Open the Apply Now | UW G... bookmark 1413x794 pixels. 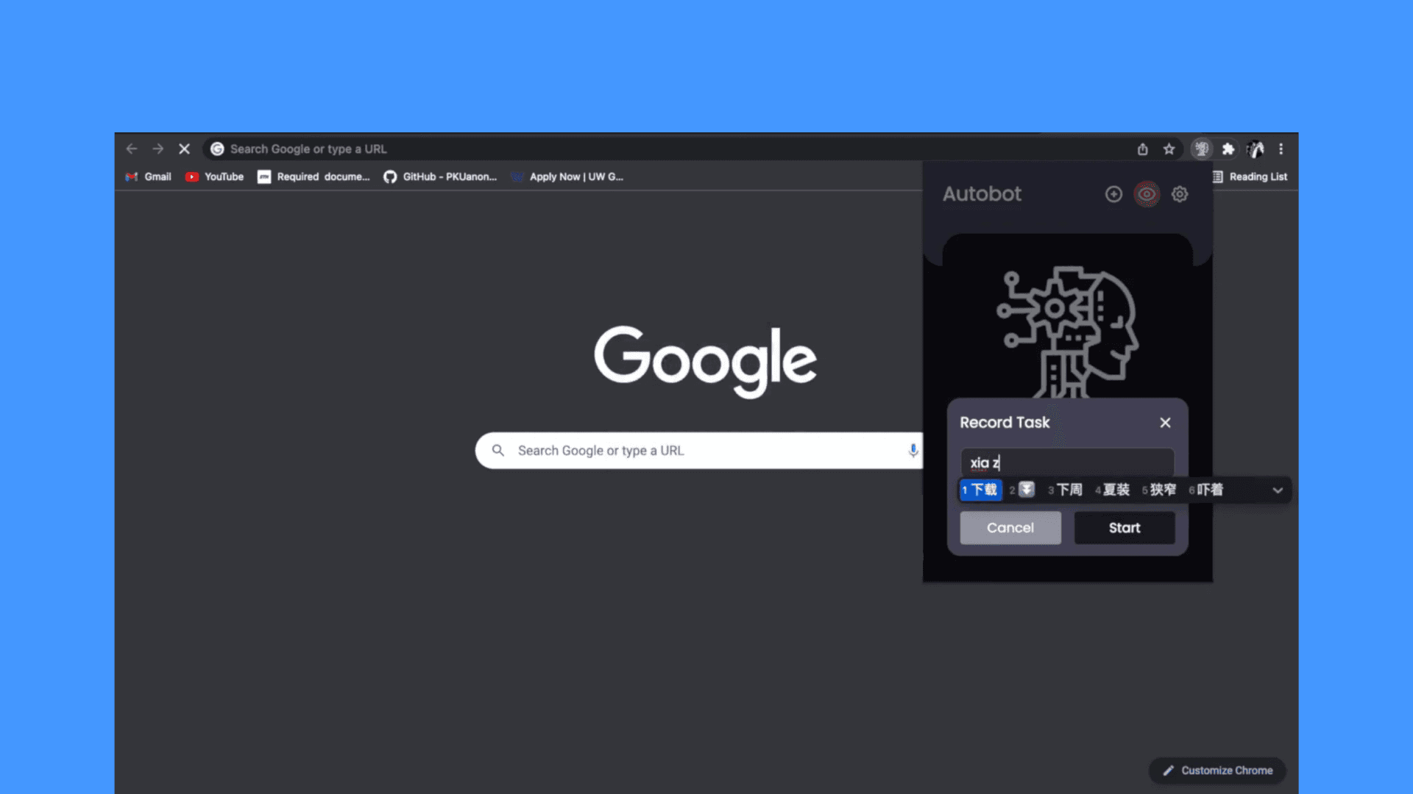(x=567, y=176)
